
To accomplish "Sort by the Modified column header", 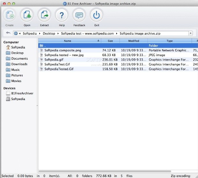I will click(133, 41).
